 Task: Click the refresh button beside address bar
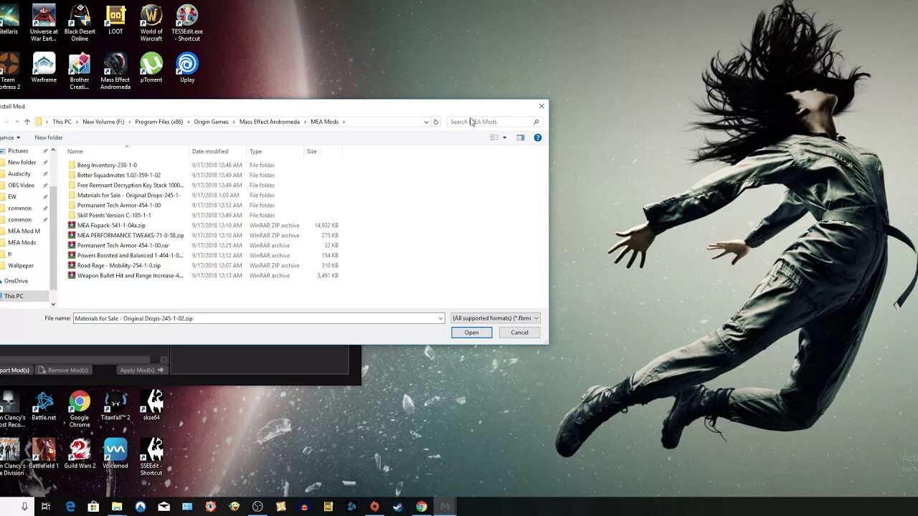click(x=435, y=122)
